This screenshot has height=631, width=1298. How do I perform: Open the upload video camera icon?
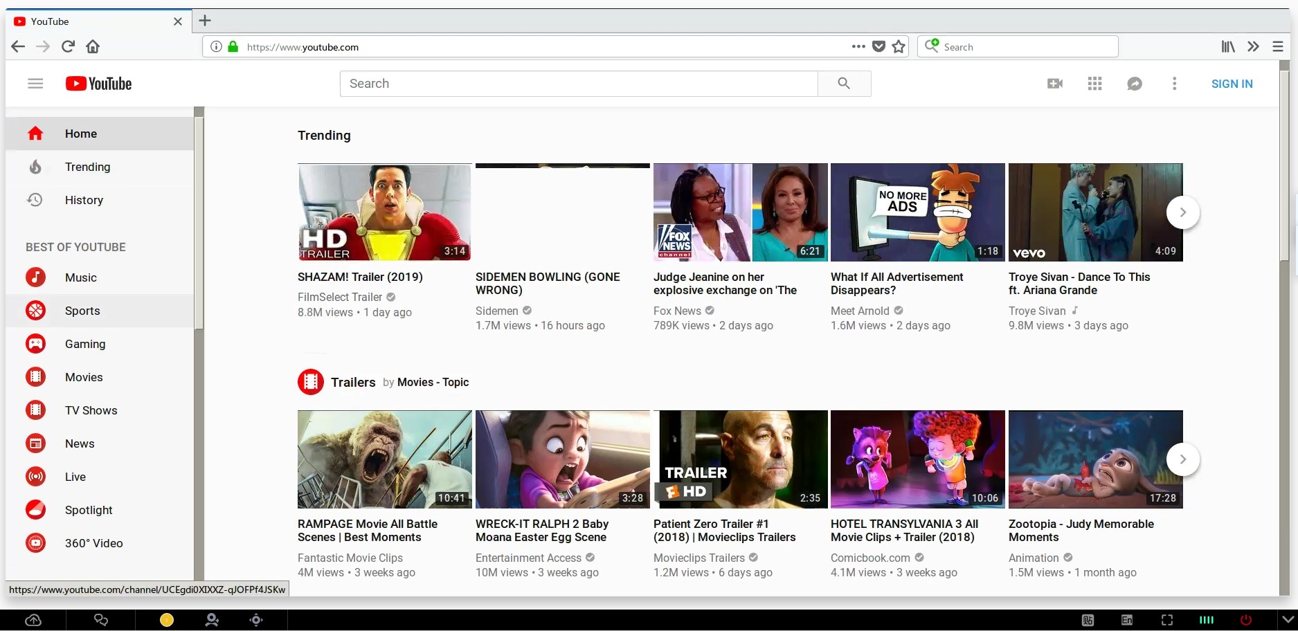1055,84
